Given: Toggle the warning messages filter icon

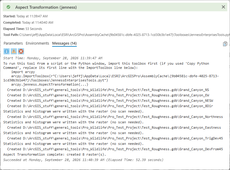Looking at the screenshot, I should pos(13,51).
